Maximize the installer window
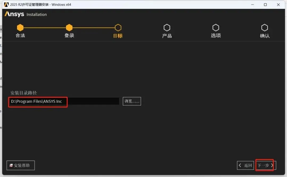287x177 pixels. 265,5
